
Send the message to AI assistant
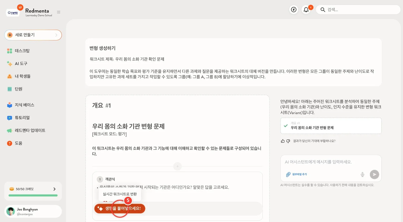pos(375,174)
